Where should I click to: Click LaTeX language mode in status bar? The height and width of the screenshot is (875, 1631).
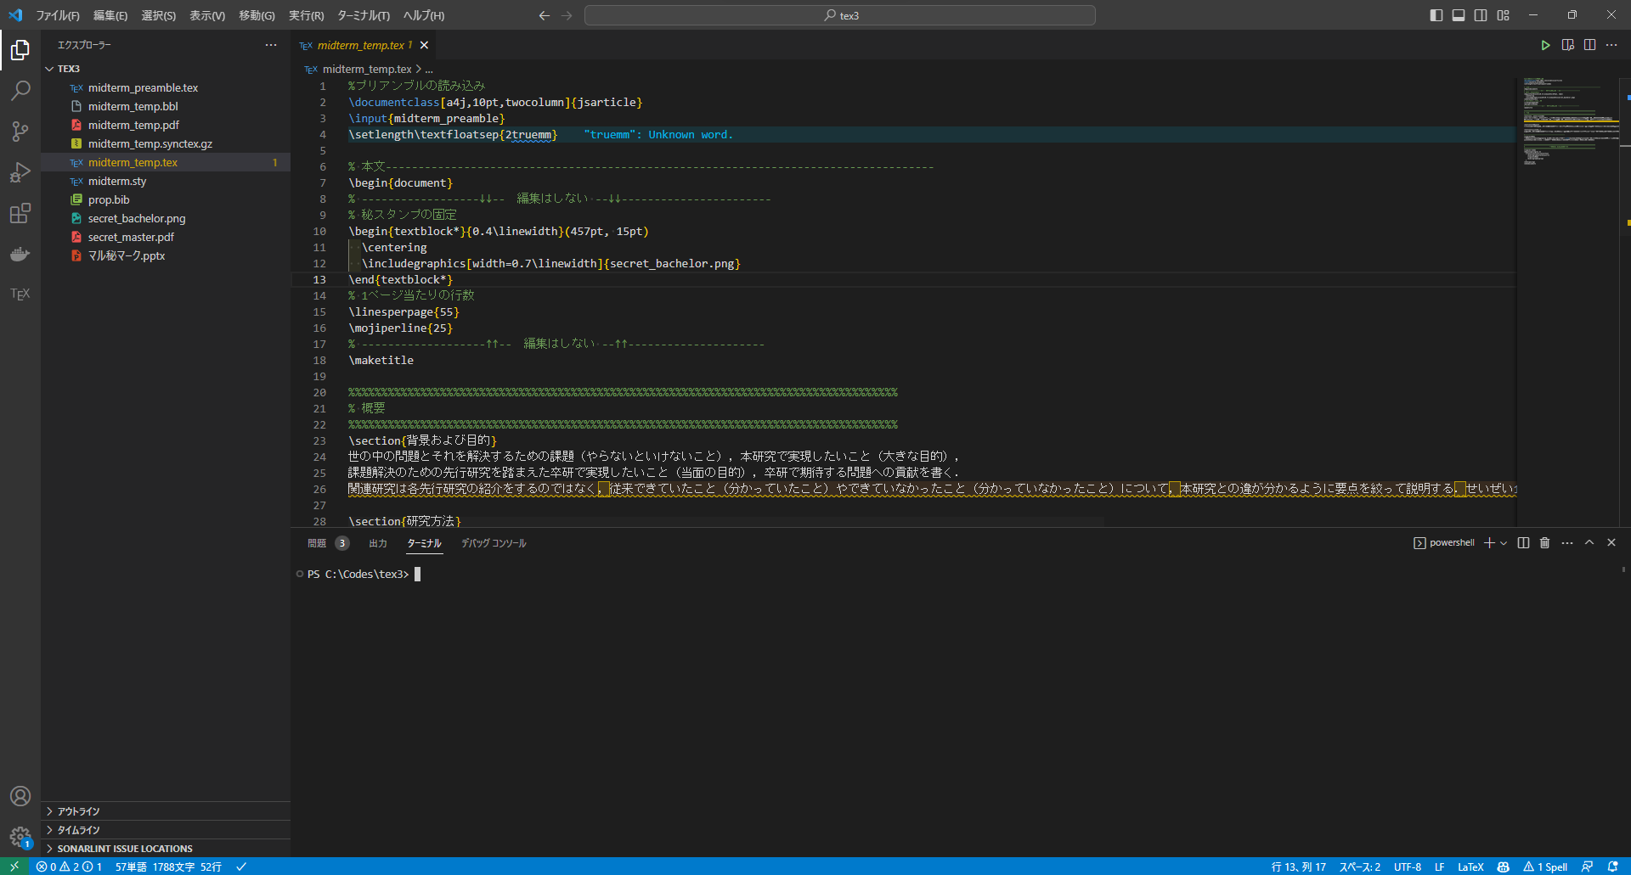(x=1470, y=867)
